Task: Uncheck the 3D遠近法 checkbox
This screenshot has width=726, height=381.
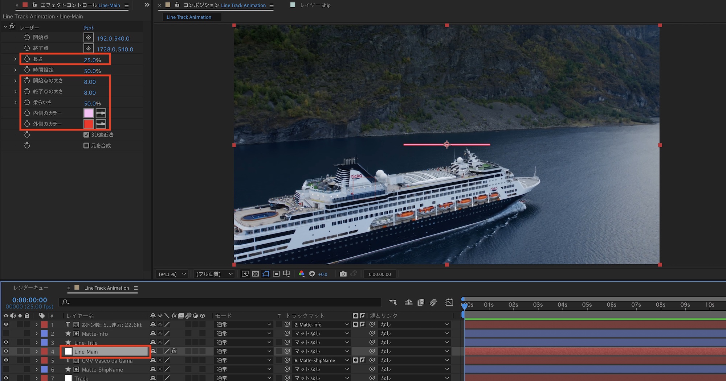Action: pos(86,134)
